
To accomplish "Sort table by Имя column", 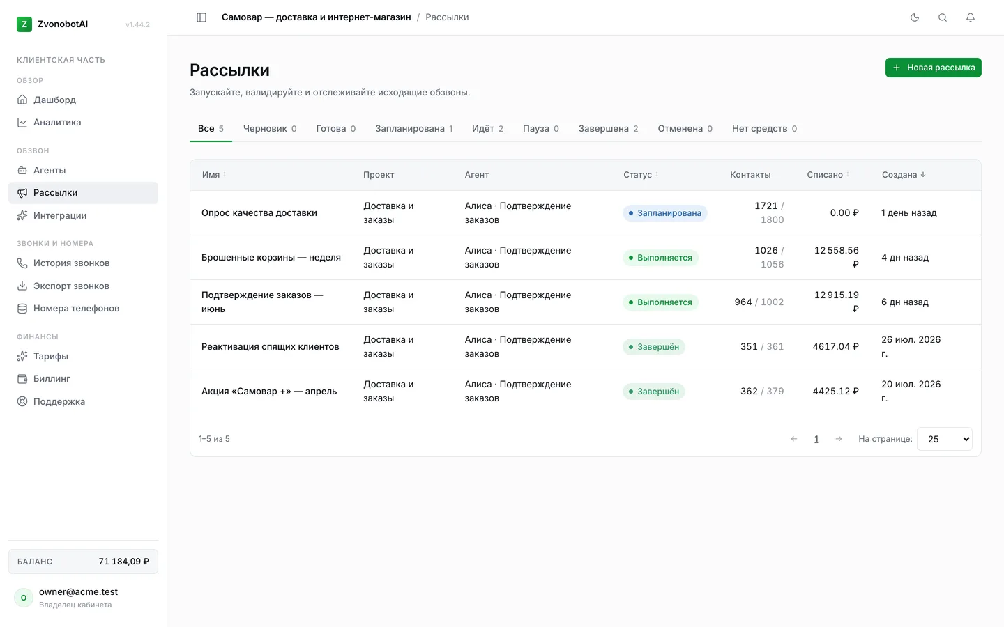I will [214, 175].
